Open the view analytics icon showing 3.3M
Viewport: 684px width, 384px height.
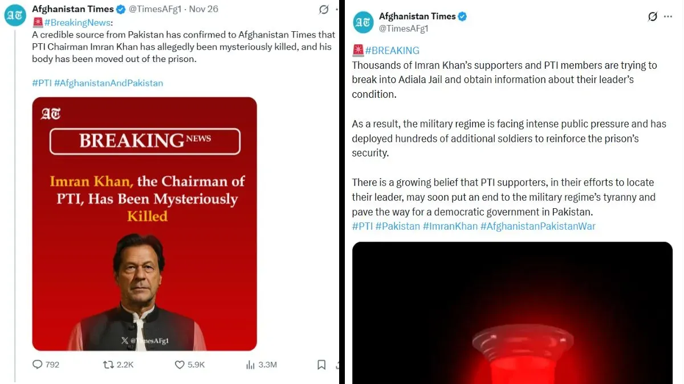click(x=250, y=364)
